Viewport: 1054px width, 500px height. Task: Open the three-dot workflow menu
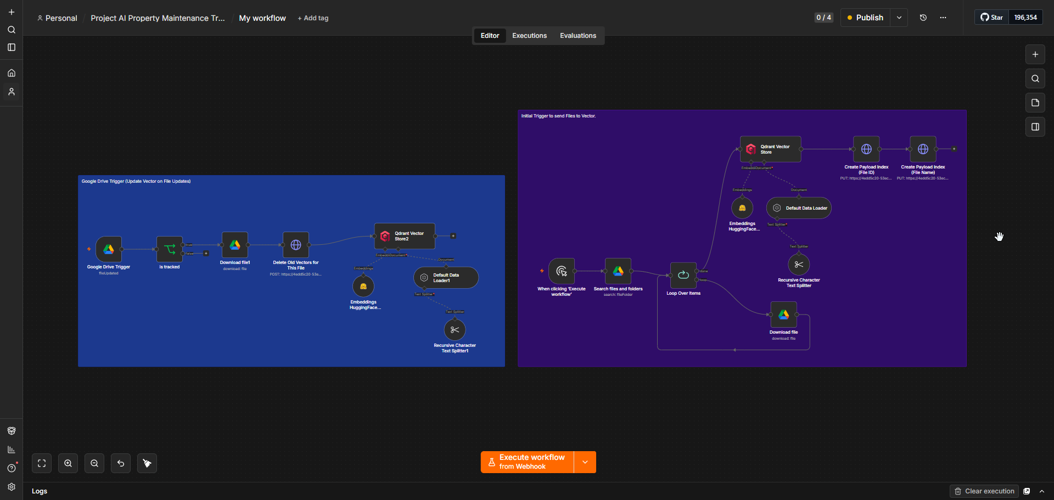pos(943,18)
